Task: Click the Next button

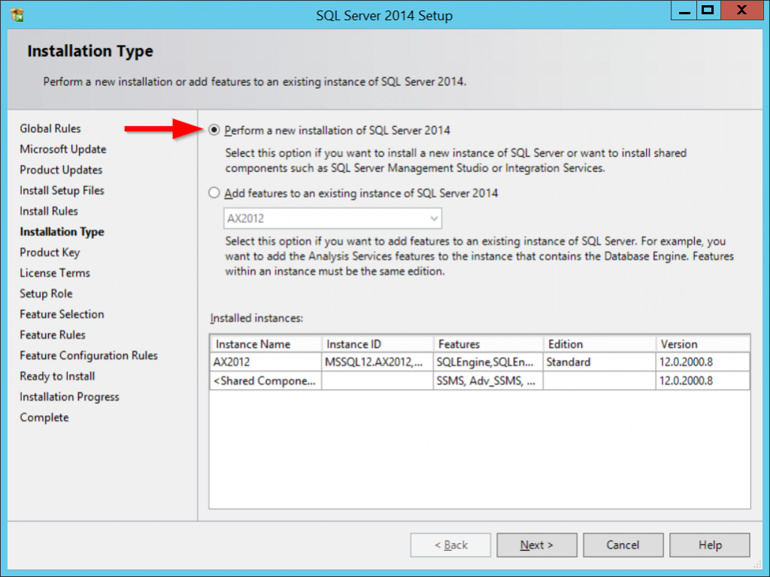Action: click(x=536, y=545)
